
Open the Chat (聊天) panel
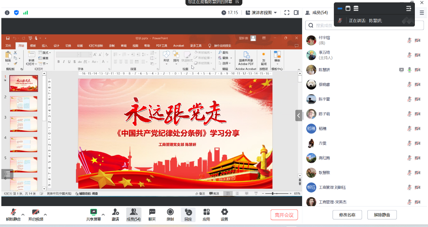pos(152,215)
